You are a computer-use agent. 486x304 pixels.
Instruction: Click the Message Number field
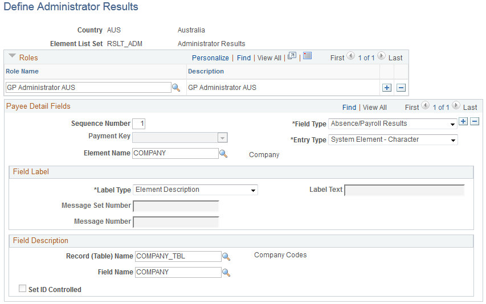click(175, 222)
